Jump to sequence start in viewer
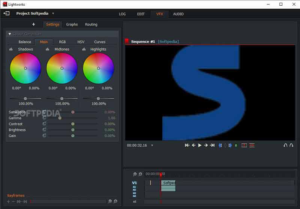The height and width of the screenshot is (209, 300). [x=187, y=145]
